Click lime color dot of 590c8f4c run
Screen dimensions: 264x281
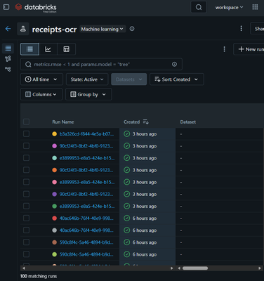pos(54,254)
